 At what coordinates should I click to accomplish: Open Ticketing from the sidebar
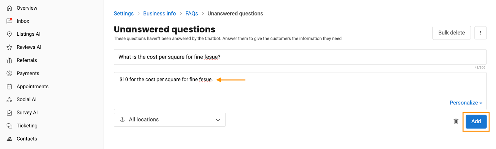pos(27,125)
